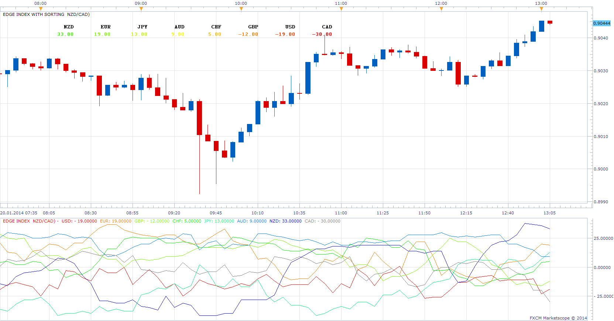Click the FXCM Marketscope copyright text
Screen dimensions: 614x321
pos(558,318)
